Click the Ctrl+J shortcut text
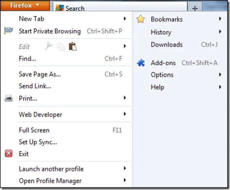 click(209, 45)
